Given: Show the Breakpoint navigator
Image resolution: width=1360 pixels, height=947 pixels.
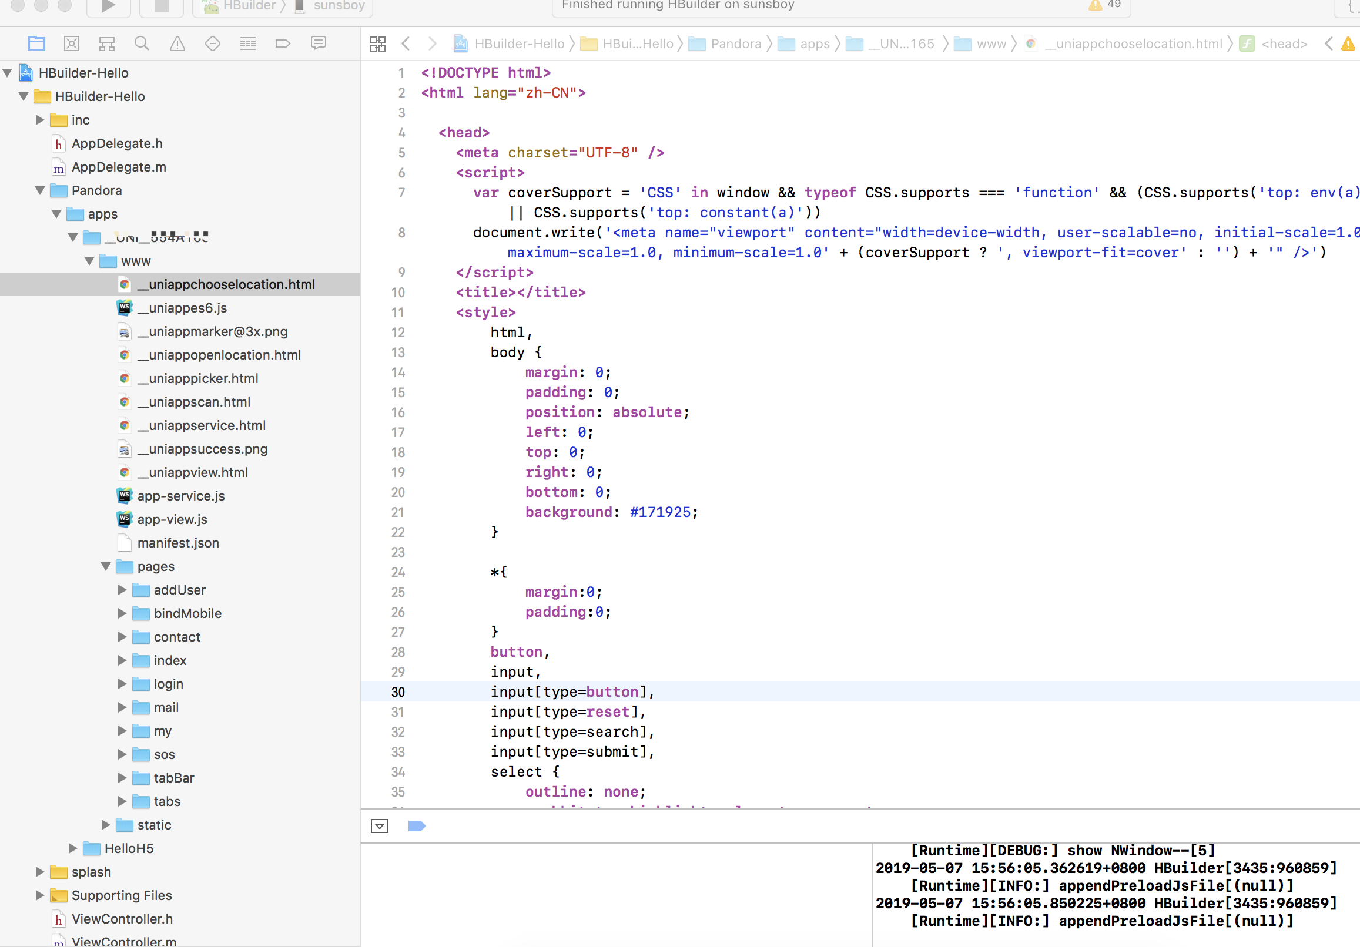Looking at the screenshot, I should point(283,43).
